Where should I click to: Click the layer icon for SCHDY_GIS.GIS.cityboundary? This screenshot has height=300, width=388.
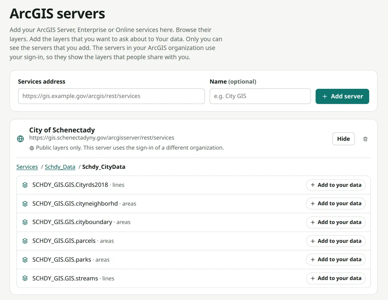[25, 222]
